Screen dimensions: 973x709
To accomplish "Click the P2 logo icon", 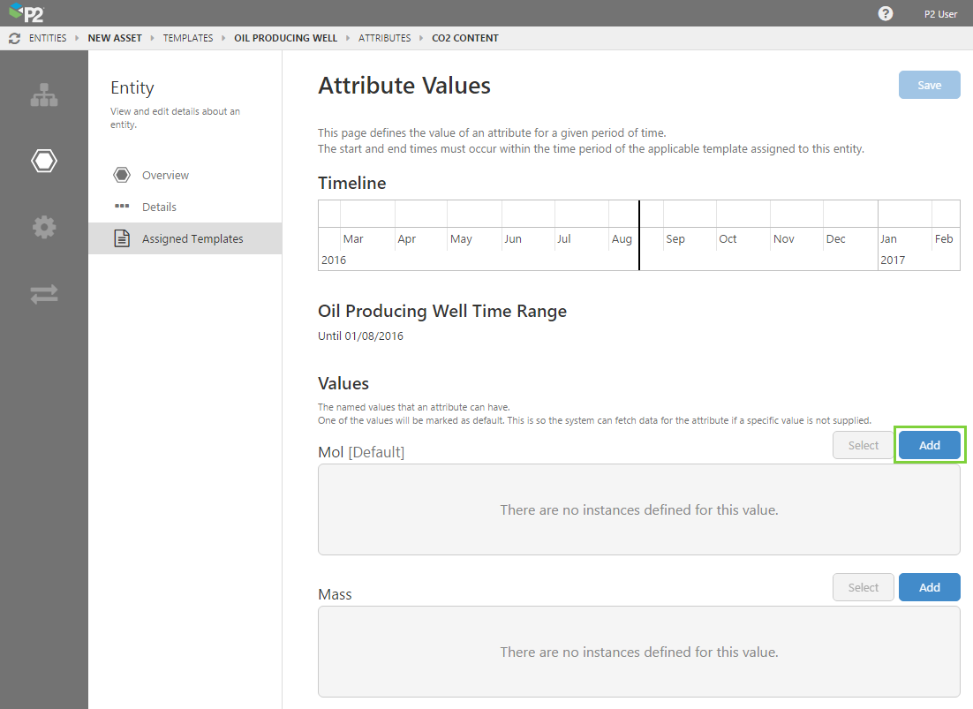I will coord(26,13).
